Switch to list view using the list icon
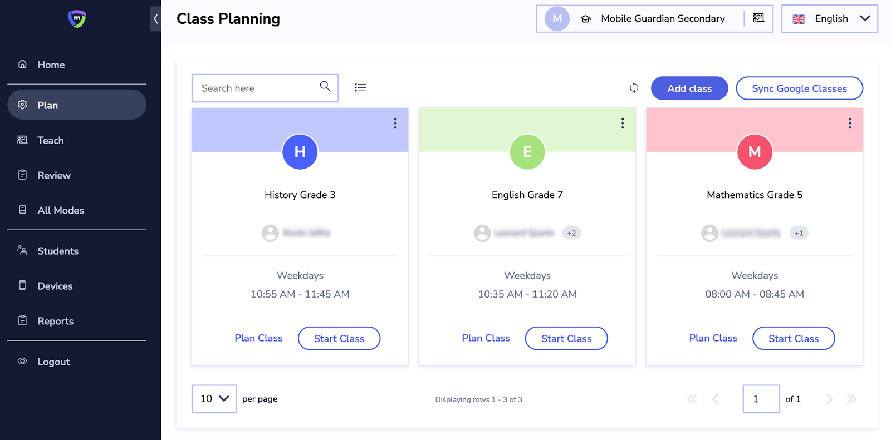This screenshot has height=440, width=891. [x=360, y=88]
